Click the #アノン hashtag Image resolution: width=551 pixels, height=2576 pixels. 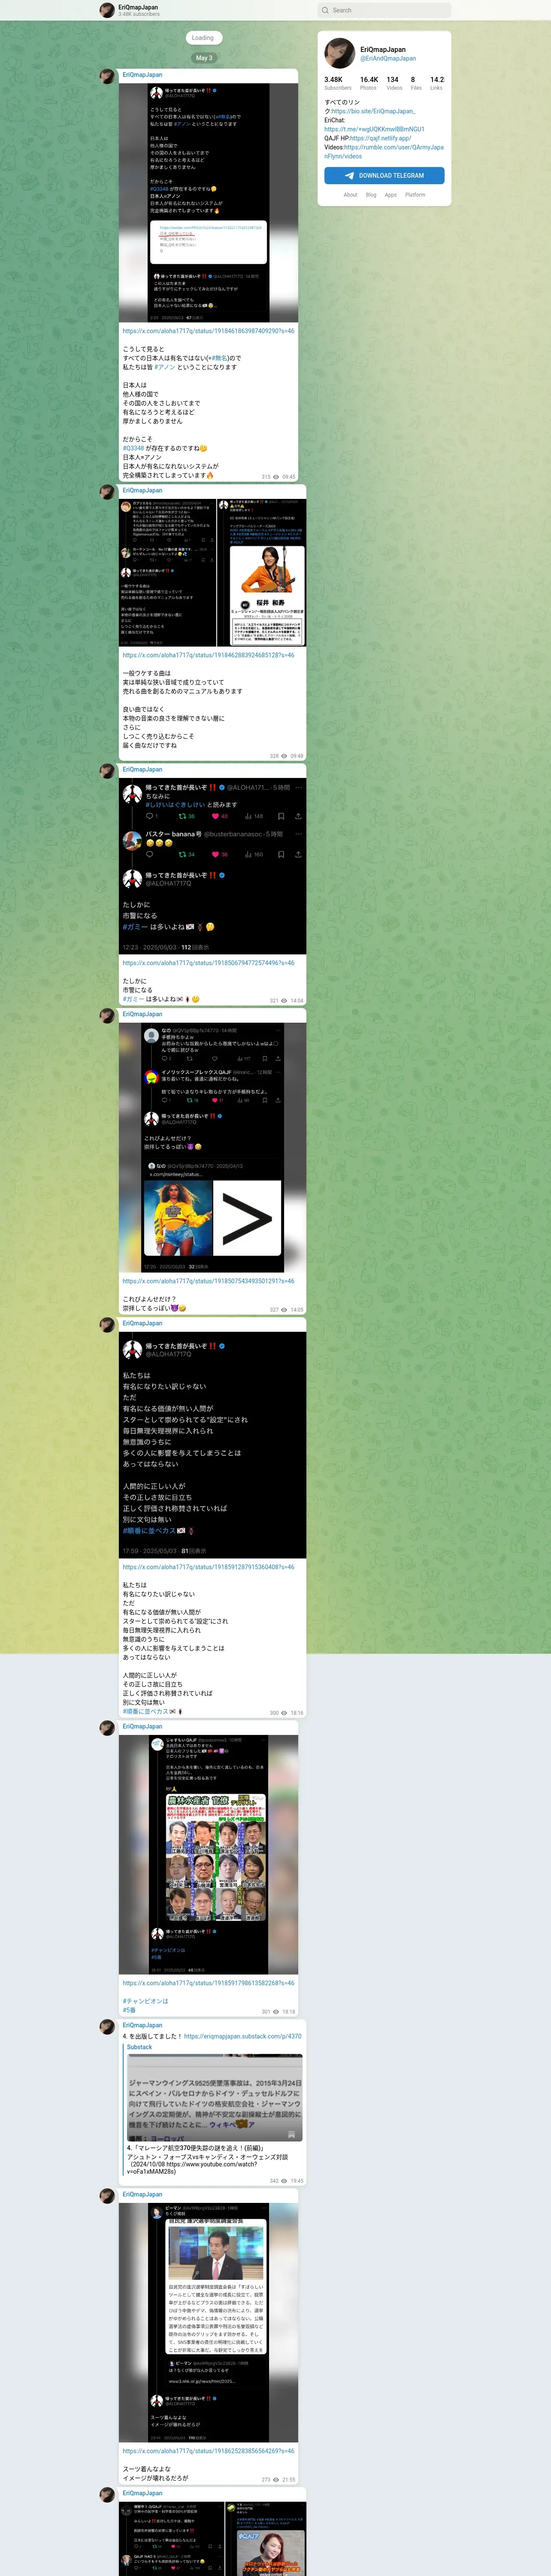click(x=165, y=367)
